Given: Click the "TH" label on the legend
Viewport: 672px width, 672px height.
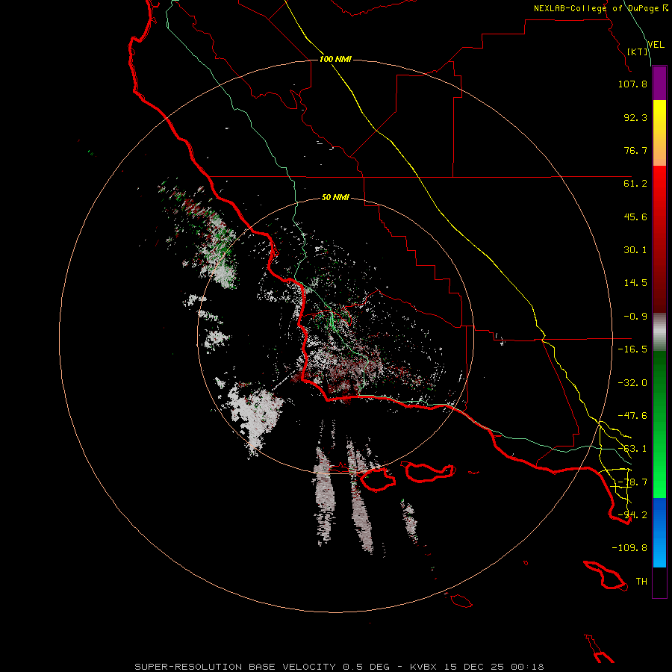Looking at the screenshot, I should click(x=641, y=582).
